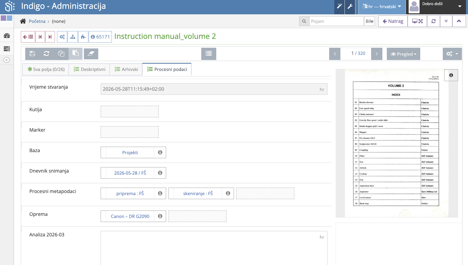Open the Pregled dropdown
Screen dimensions: 468x265
(404, 54)
